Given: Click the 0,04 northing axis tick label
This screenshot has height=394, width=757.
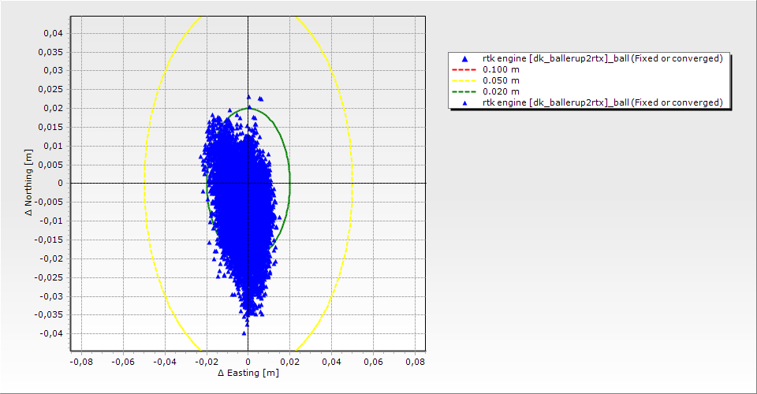Looking at the screenshot, I should 54,33.
